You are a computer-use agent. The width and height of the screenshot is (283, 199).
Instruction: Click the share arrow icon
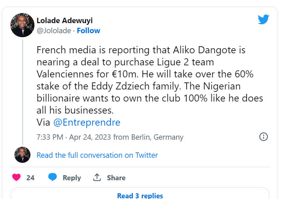pyautogui.click(x=97, y=178)
